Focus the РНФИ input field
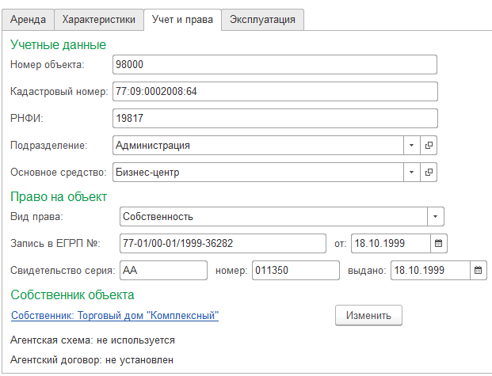The height and width of the screenshot is (376, 492). pyautogui.click(x=275, y=119)
